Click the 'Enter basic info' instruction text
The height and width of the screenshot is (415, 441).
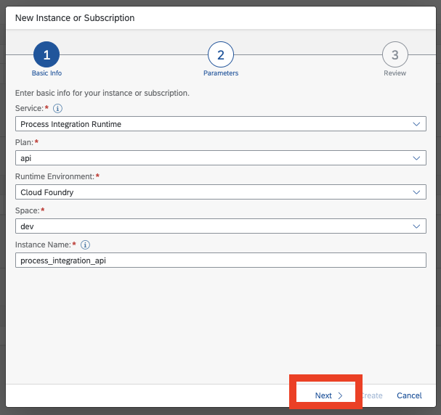[x=102, y=93]
